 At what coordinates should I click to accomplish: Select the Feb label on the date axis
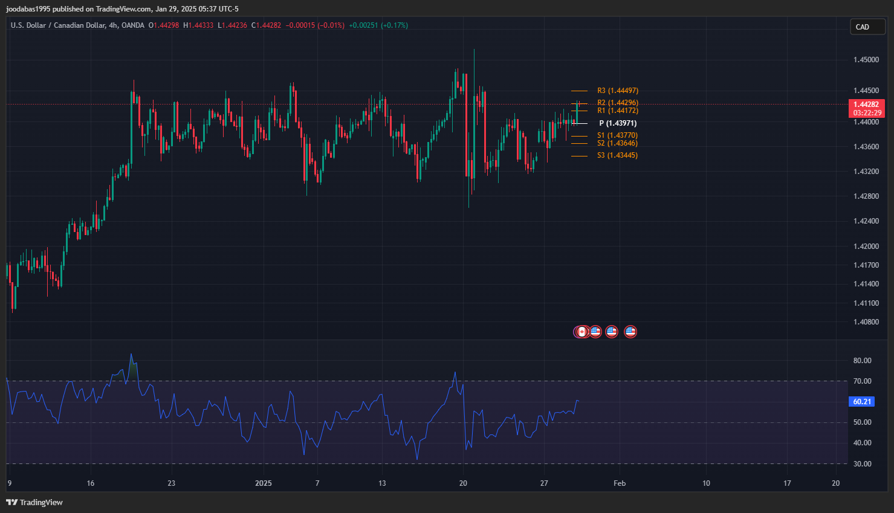620,483
